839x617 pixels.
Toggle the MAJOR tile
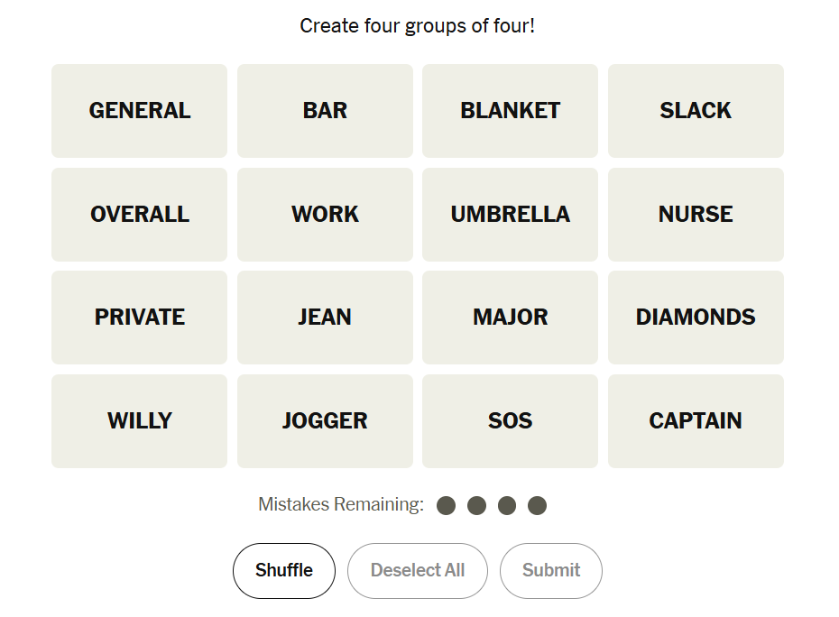pyautogui.click(x=510, y=318)
